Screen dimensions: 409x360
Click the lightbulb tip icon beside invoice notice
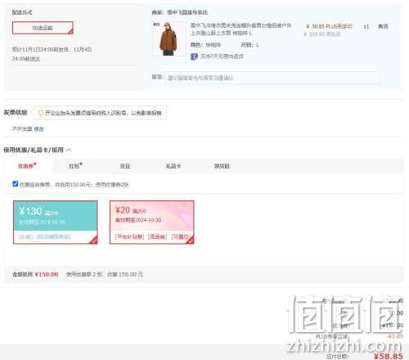[x=41, y=113]
